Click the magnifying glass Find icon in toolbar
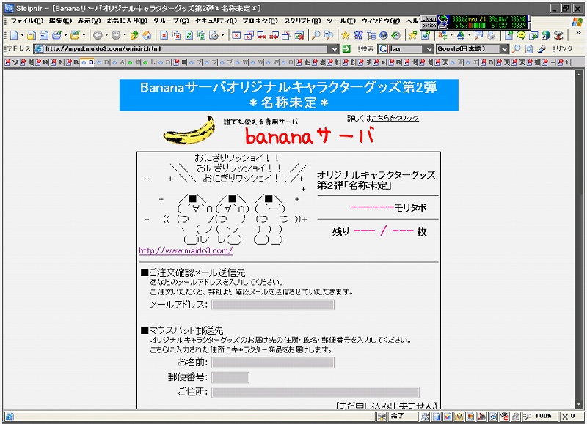The width and height of the screenshot is (587, 424). pyautogui.click(x=316, y=35)
